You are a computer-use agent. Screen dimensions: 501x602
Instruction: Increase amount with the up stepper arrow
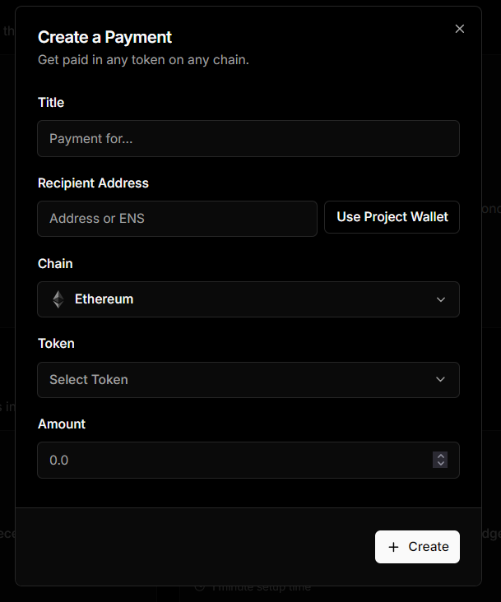pos(441,456)
